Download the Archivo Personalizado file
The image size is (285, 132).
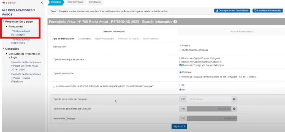coord(232,11)
